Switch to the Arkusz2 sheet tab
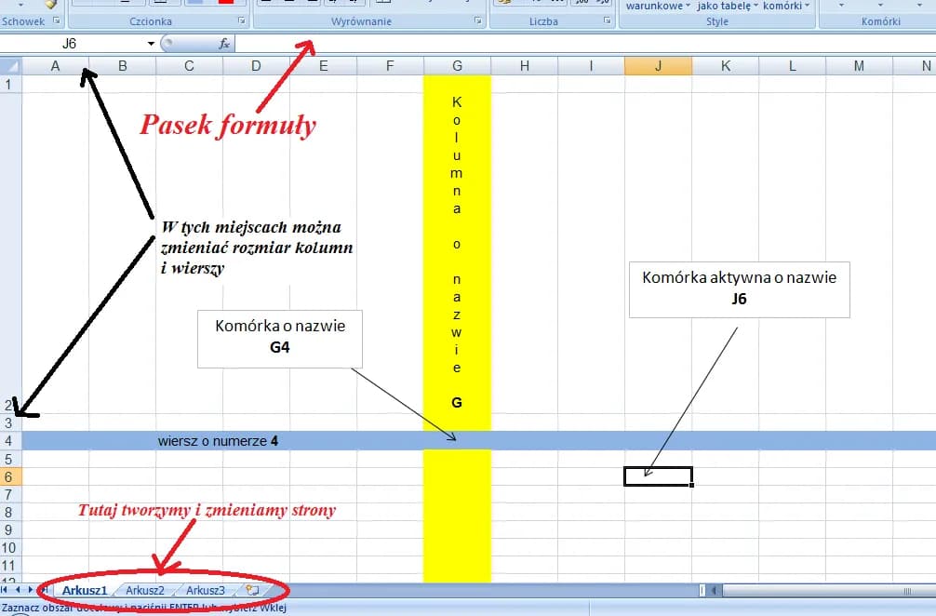Screen dimensions: 936x616 [x=144, y=590]
